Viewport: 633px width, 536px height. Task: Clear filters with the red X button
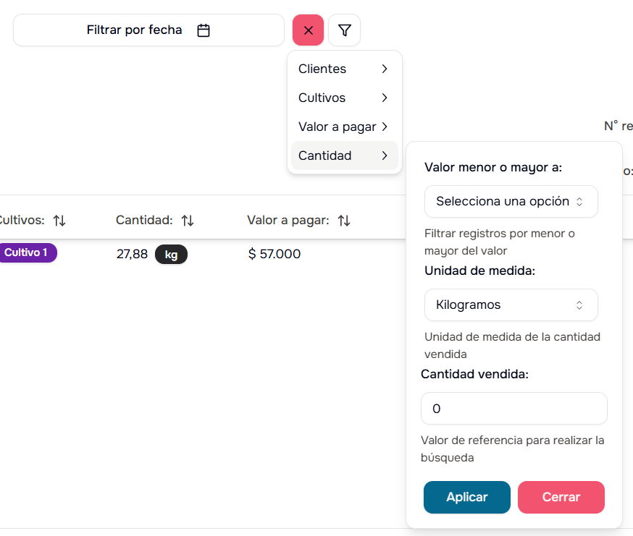pos(309,30)
